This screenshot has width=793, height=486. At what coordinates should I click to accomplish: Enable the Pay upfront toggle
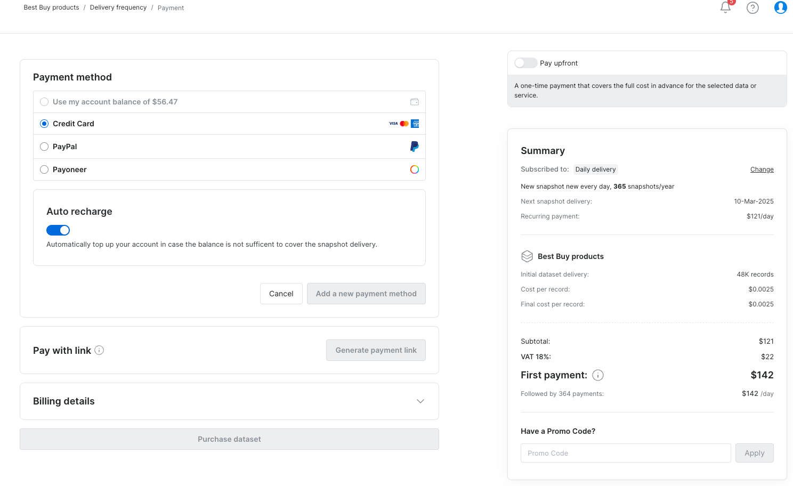(526, 63)
